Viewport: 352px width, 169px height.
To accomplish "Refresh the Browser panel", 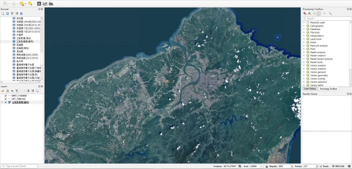I will (x=8, y=13).
